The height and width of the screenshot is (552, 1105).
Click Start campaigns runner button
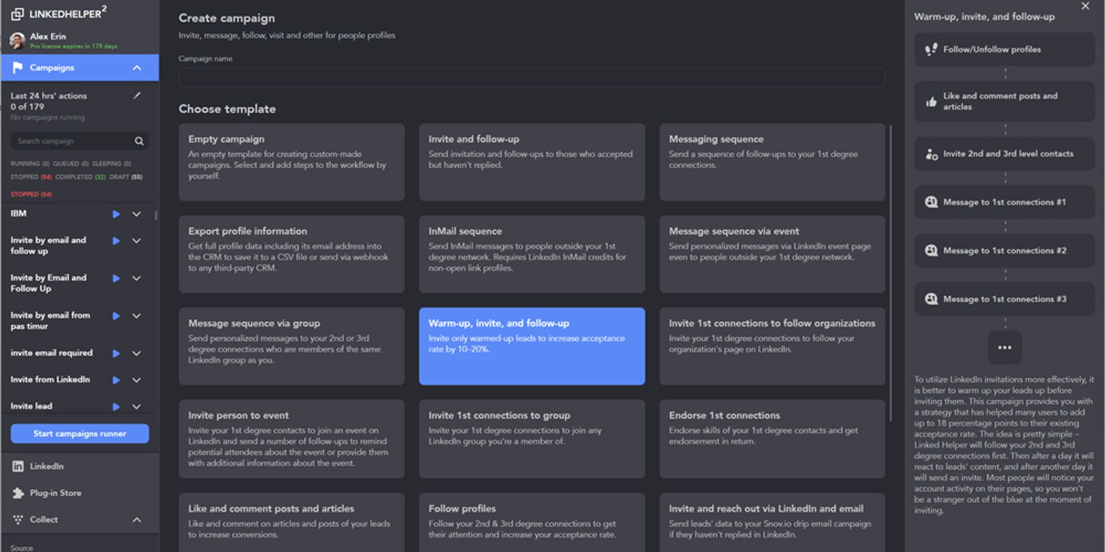click(80, 433)
